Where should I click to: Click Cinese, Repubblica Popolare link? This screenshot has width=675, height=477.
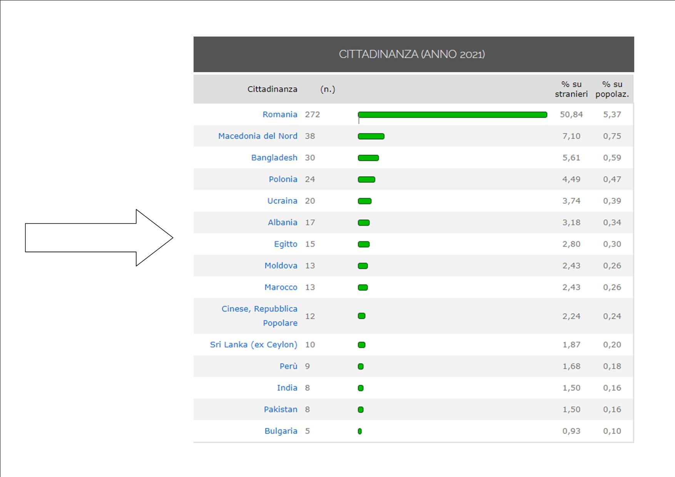(x=259, y=316)
